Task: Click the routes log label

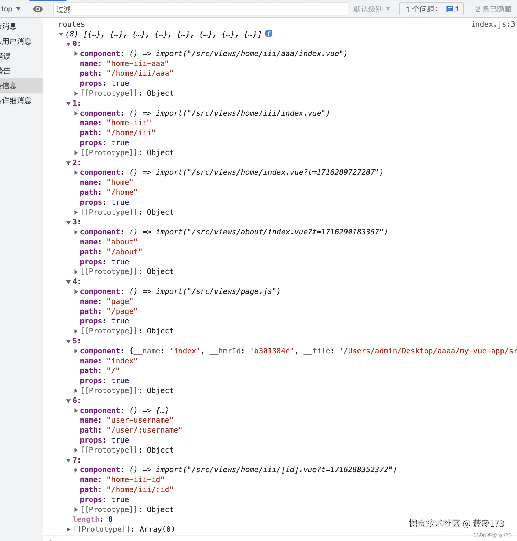Action: tap(71, 24)
